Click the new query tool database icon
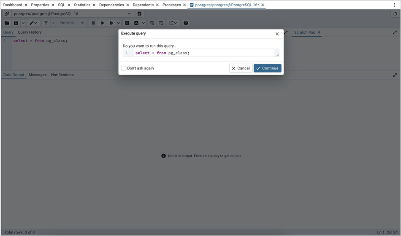 click(x=140, y=14)
